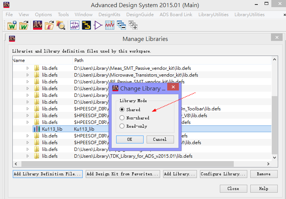Click path ending Microwave_Transistors_vendor_kit\lib.defs

(136, 75)
